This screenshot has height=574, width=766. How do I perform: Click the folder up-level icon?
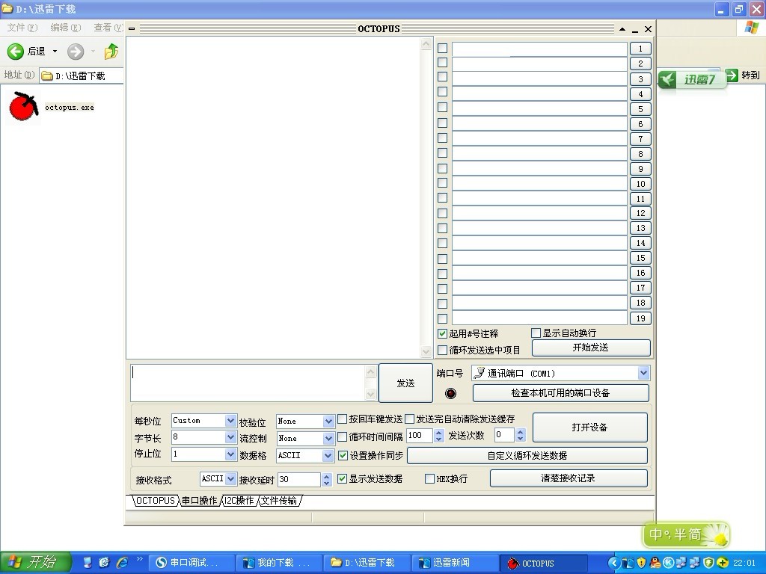[x=111, y=51]
